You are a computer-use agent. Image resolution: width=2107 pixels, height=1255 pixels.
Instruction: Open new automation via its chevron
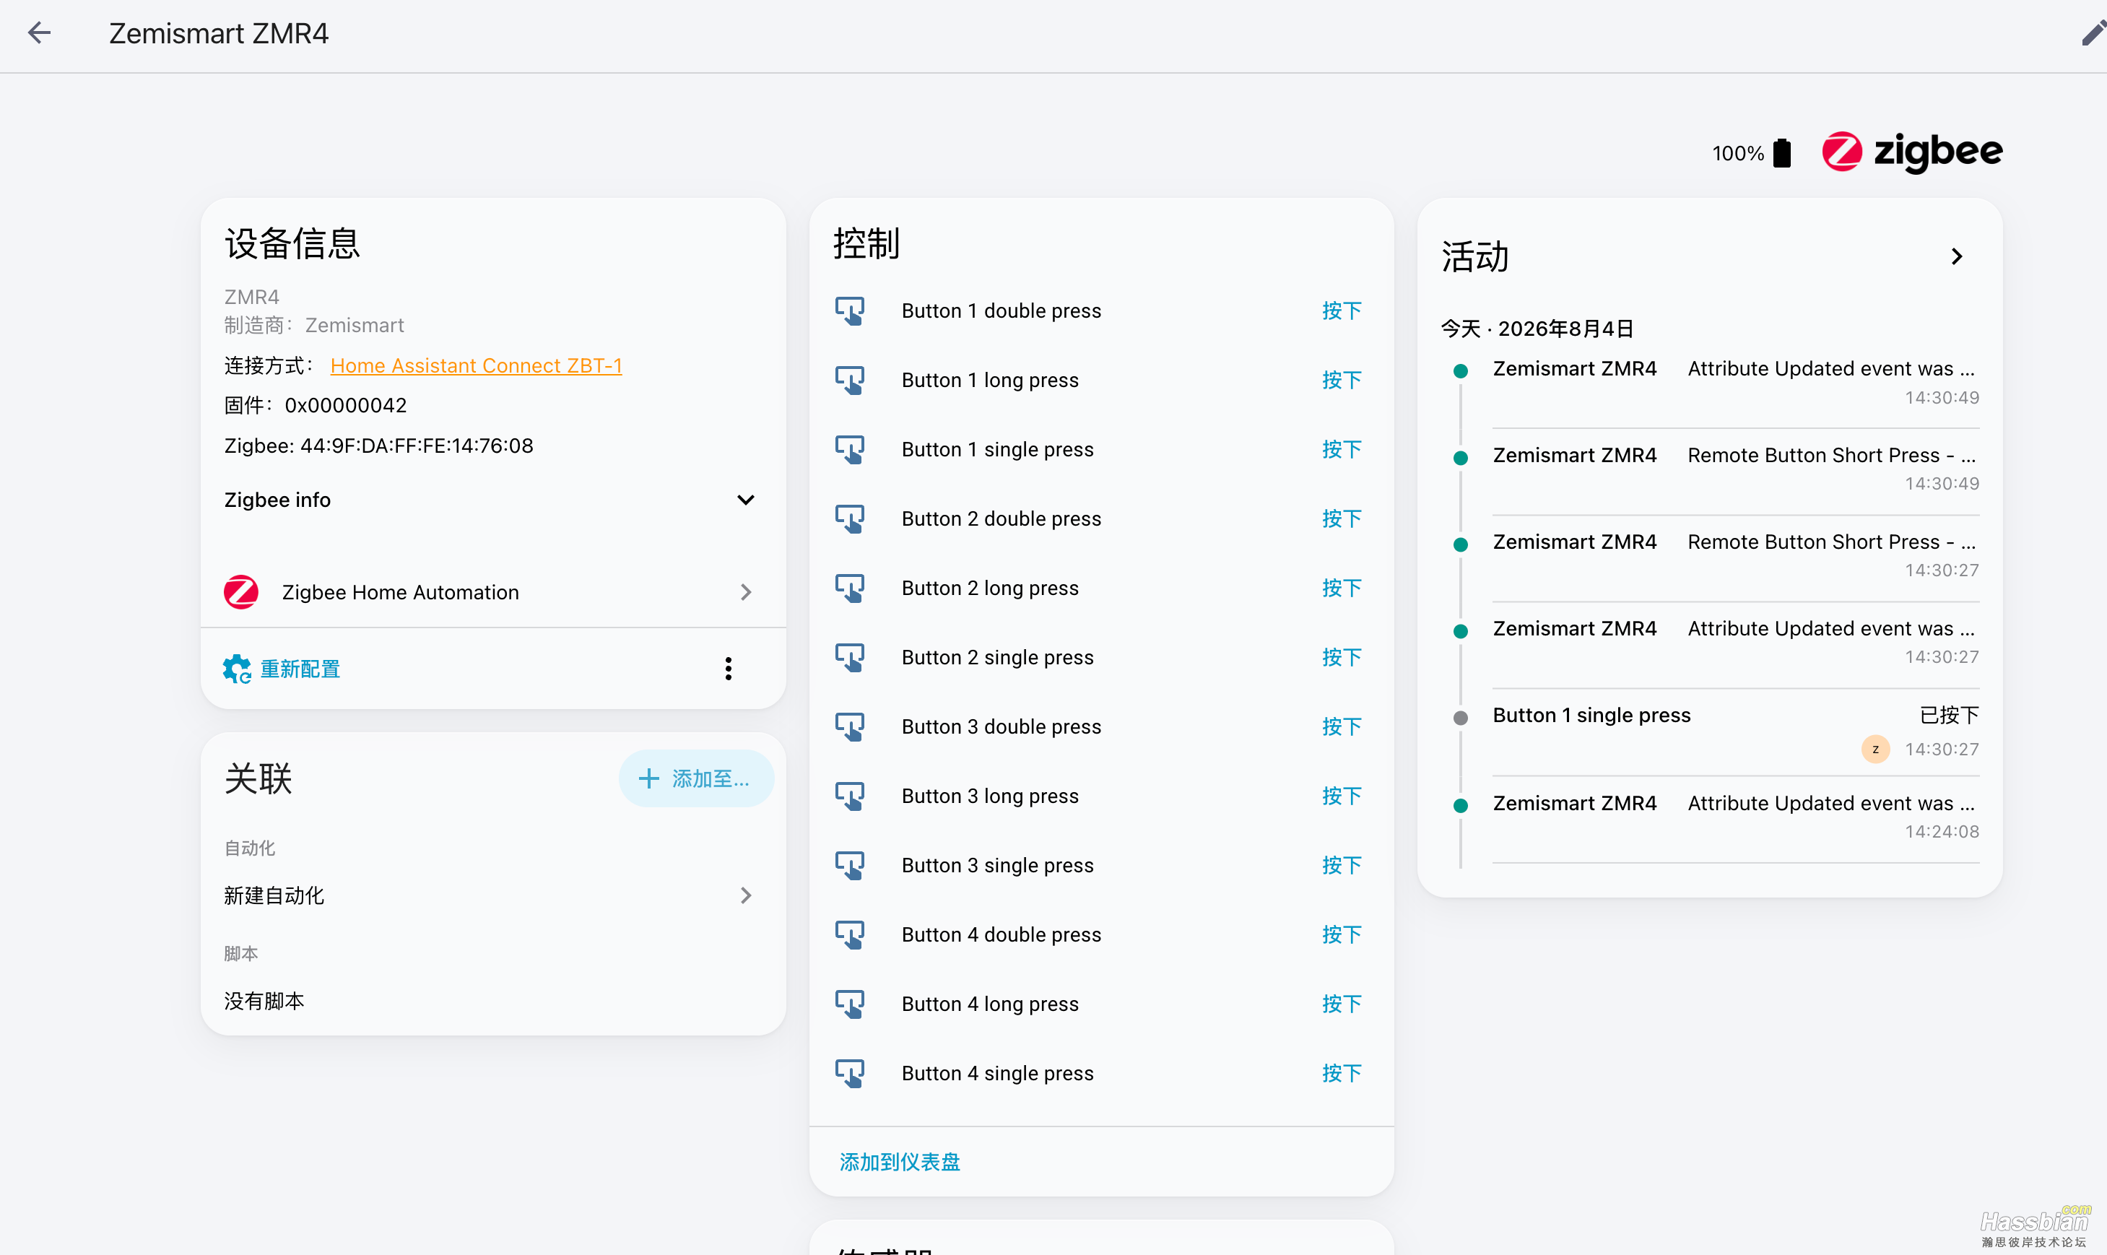pos(746,895)
